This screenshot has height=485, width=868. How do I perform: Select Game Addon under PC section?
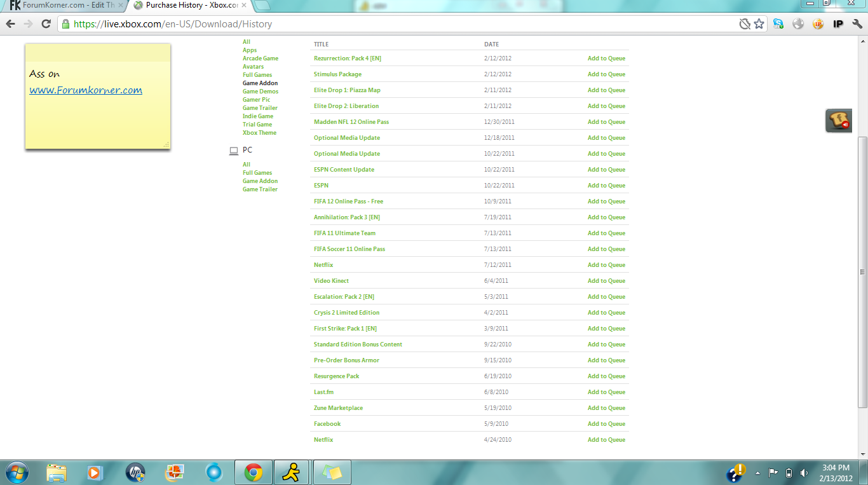[260, 181]
